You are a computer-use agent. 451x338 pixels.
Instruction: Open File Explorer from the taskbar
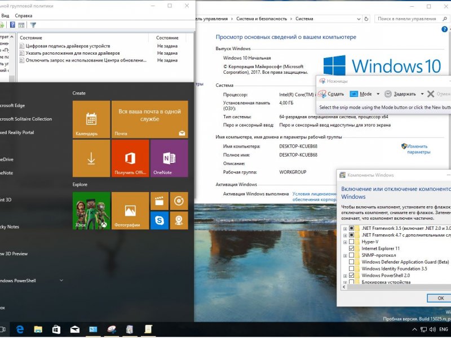click(x=38, y=330)
